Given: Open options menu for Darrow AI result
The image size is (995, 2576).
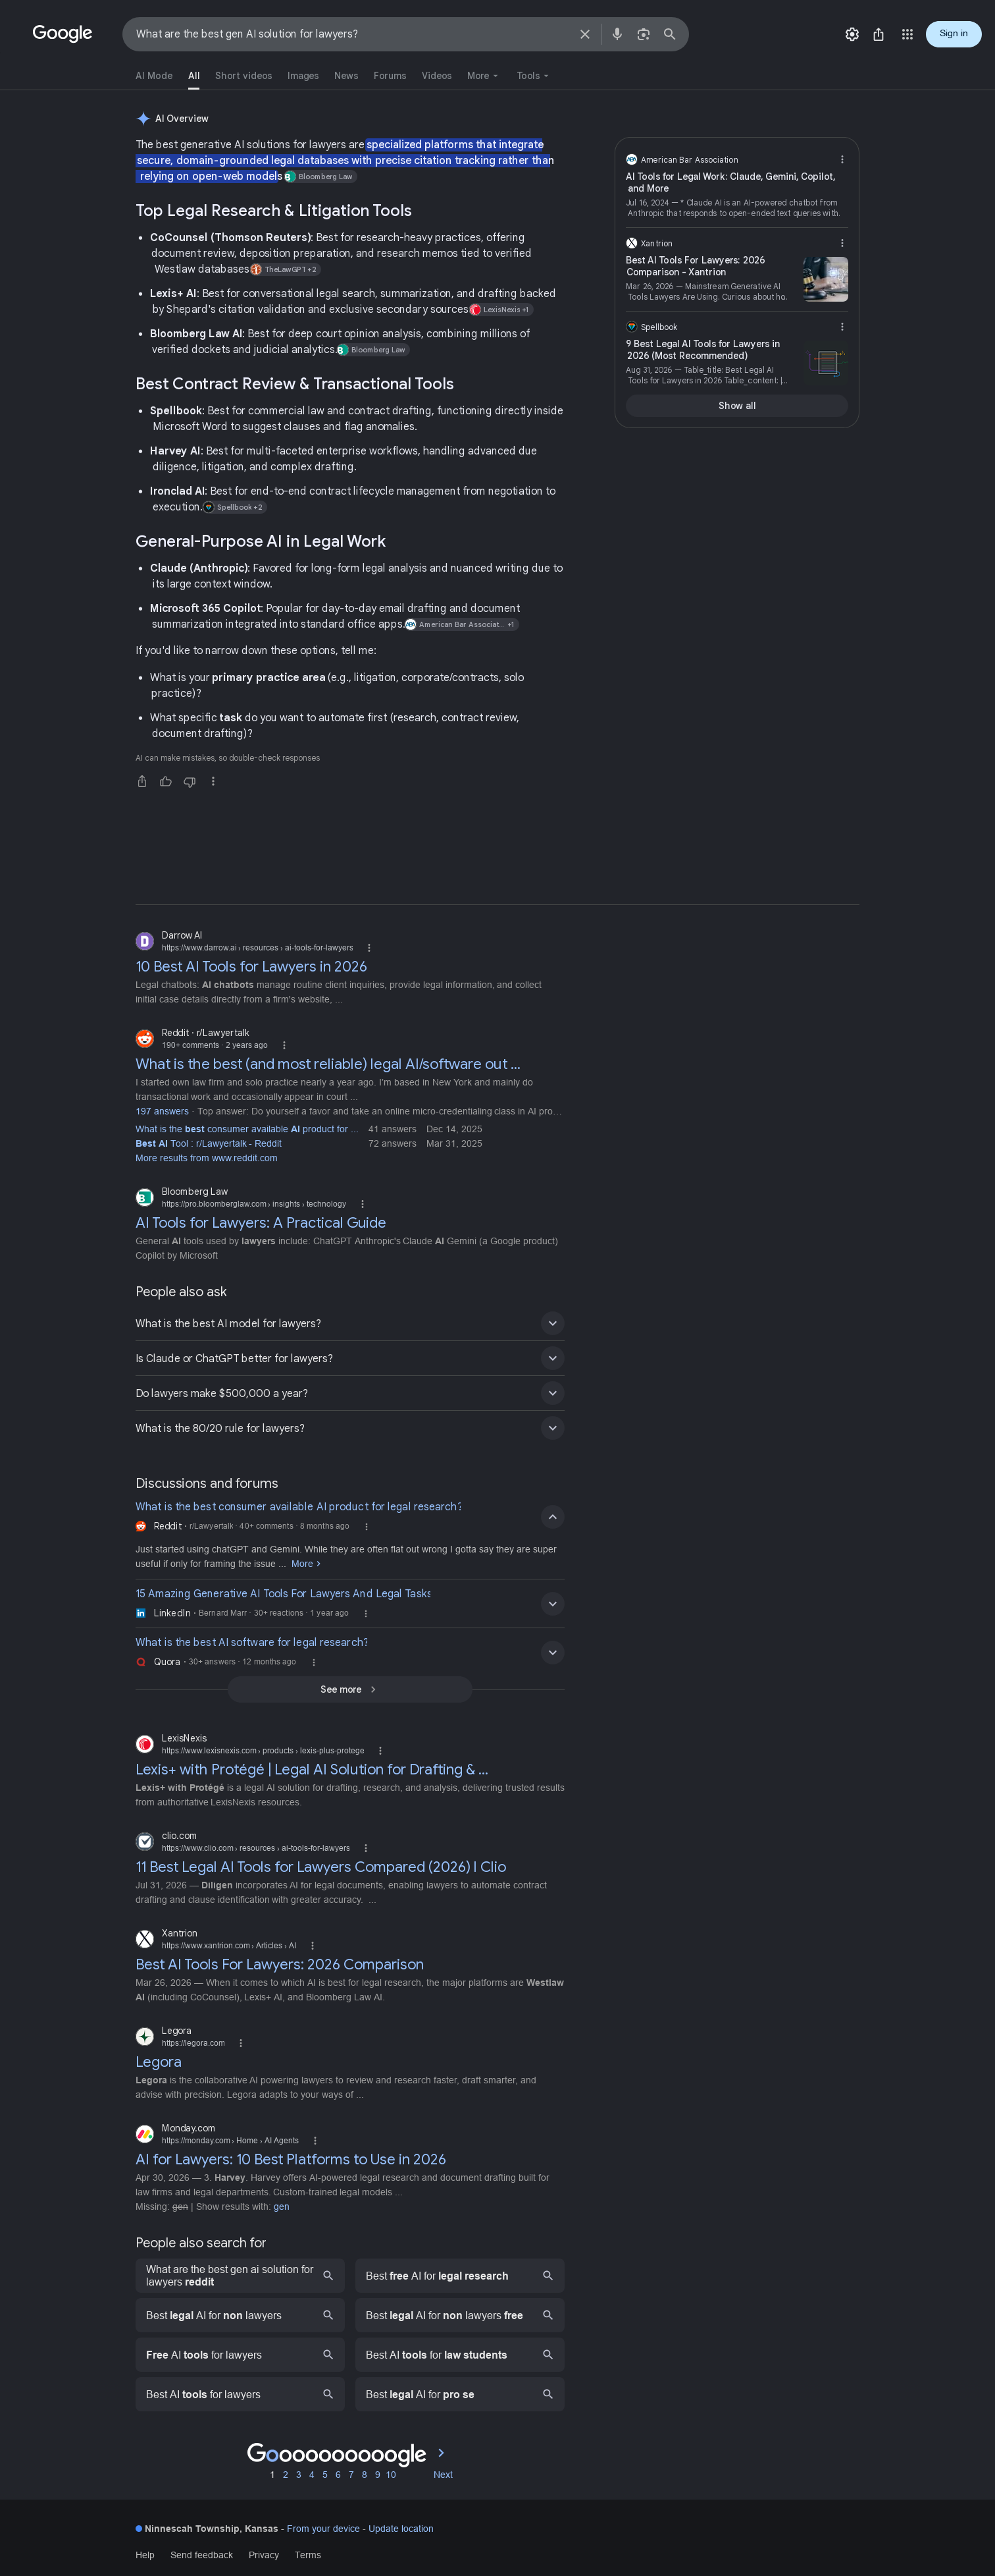Looking at the screenshot, I should pyautogui.click(x=369, y=948).
